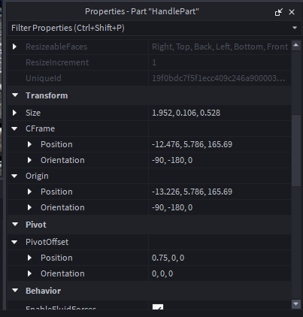The image size is (303, 317).
Task: Close the Properties panel
Action: 292,12
